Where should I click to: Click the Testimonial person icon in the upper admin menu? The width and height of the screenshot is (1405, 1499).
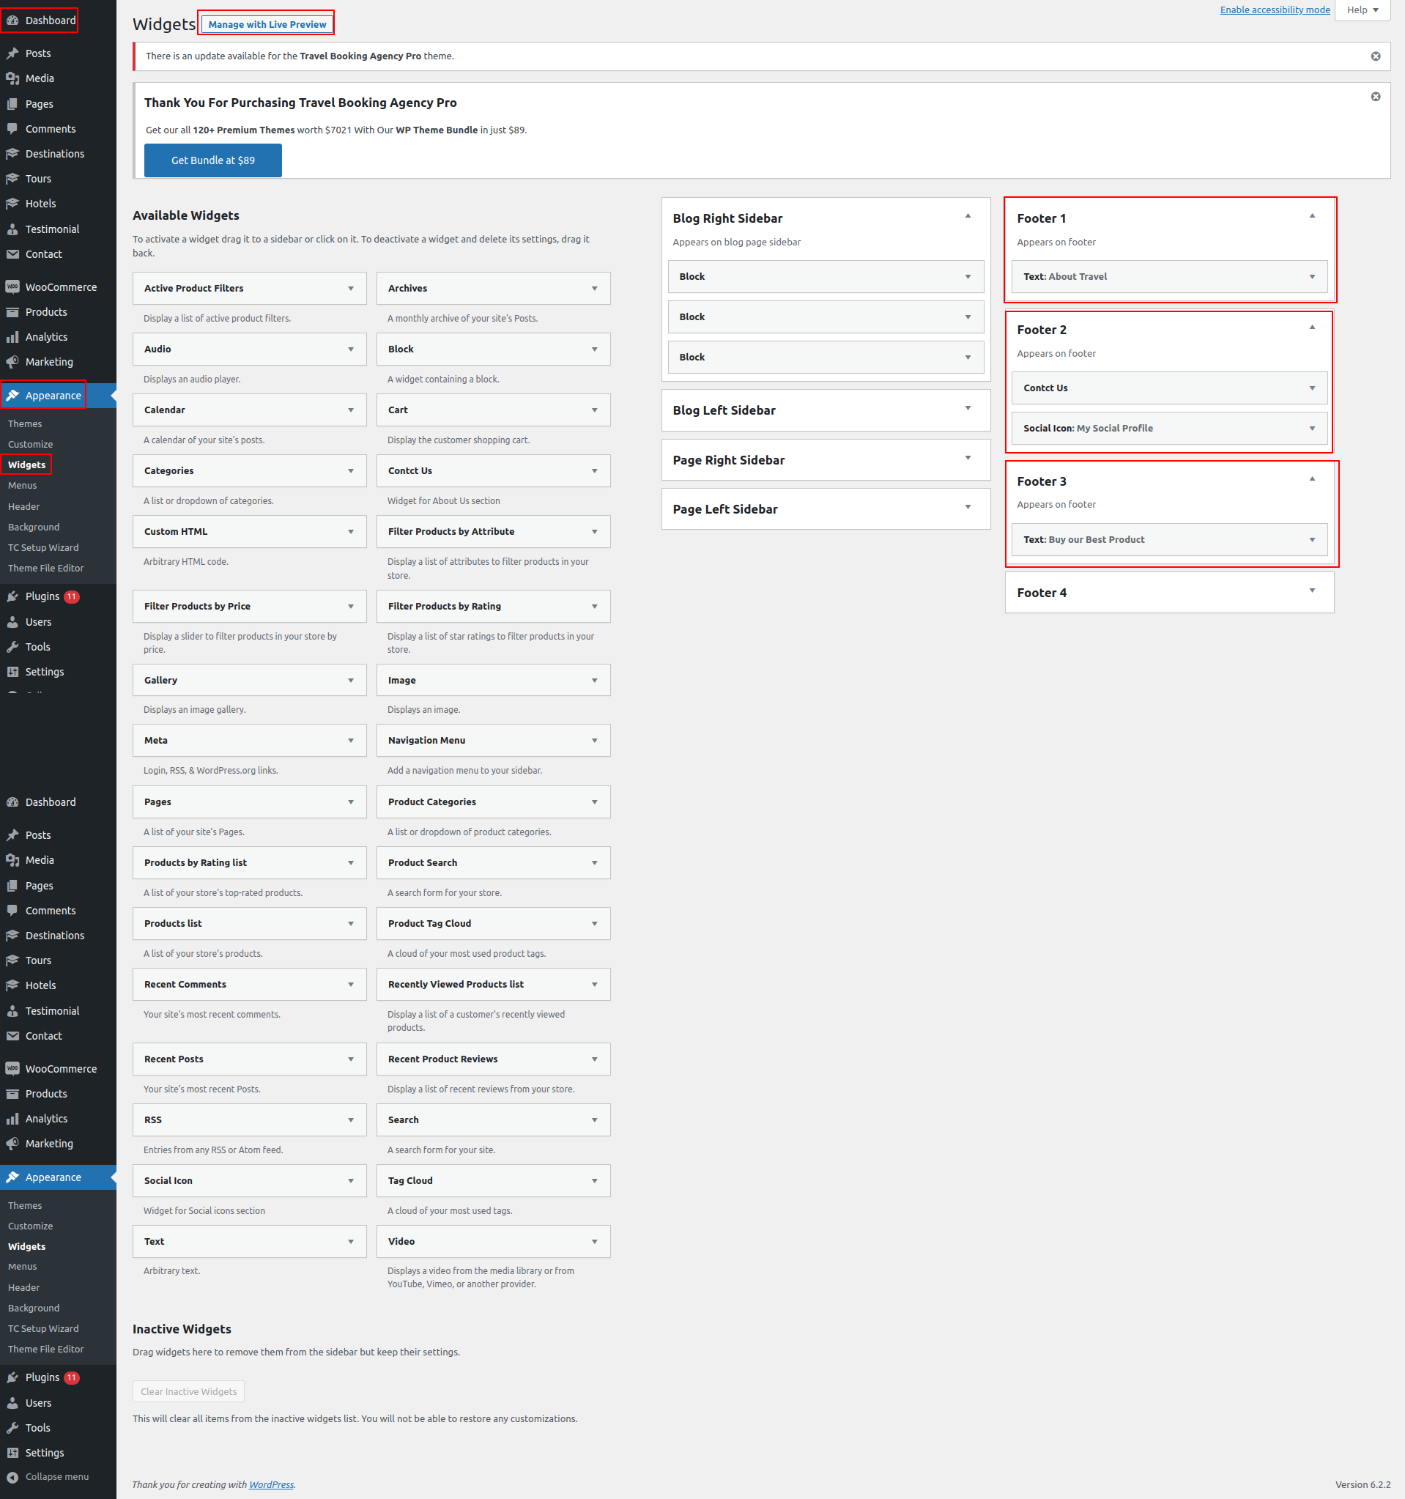point(12,229)
